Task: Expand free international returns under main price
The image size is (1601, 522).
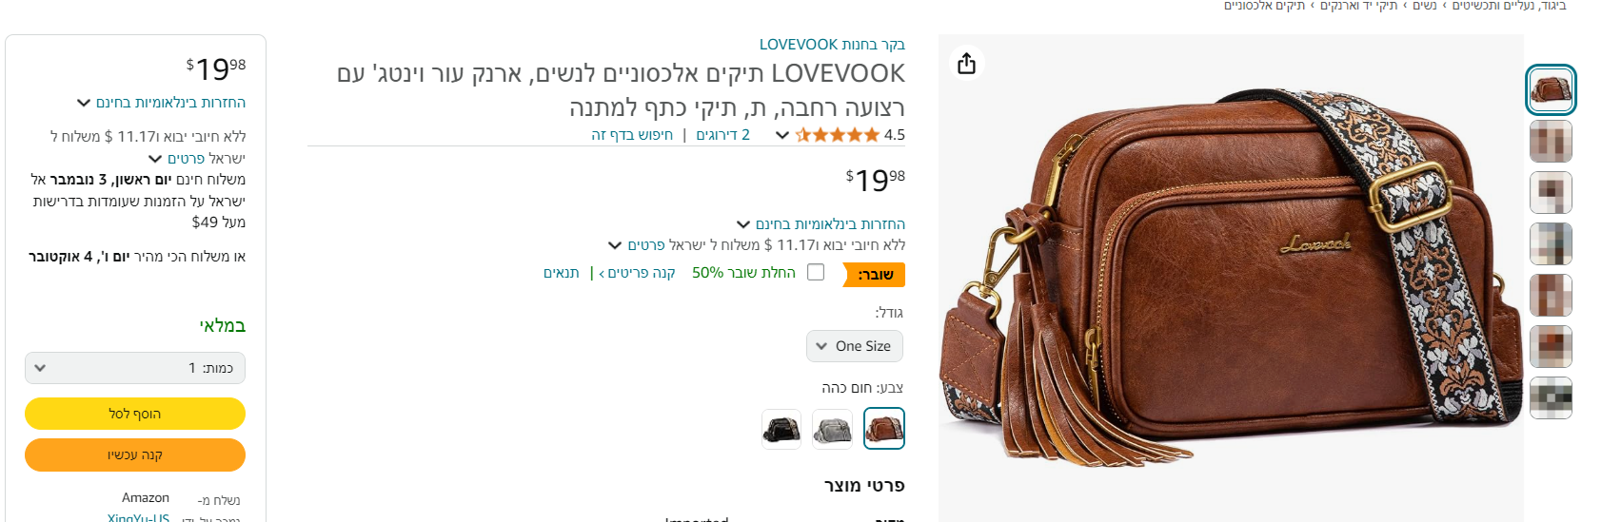Action: point(821,224)
